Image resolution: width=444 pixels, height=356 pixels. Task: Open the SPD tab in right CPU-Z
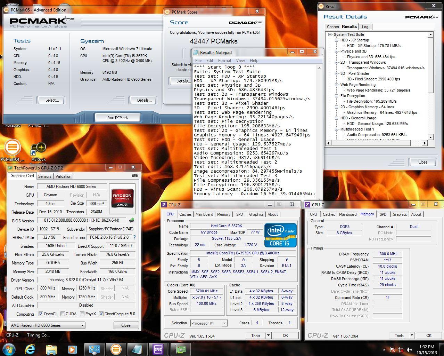383,214
